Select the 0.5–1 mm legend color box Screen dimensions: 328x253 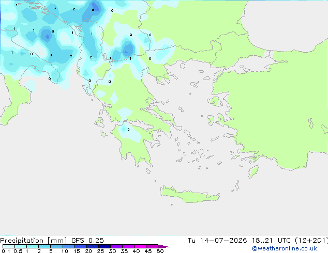coord(21,246)
